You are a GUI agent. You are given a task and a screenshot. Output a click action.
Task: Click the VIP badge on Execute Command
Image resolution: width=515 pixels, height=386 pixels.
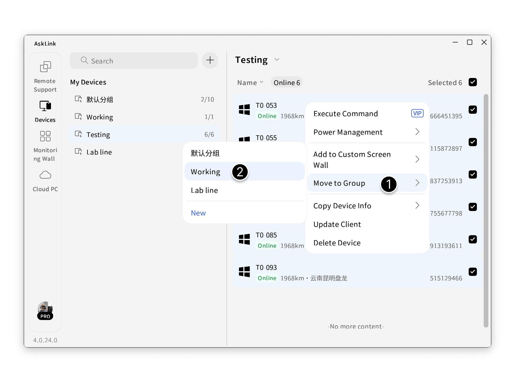pyautogui.click(x=417, y=113)
